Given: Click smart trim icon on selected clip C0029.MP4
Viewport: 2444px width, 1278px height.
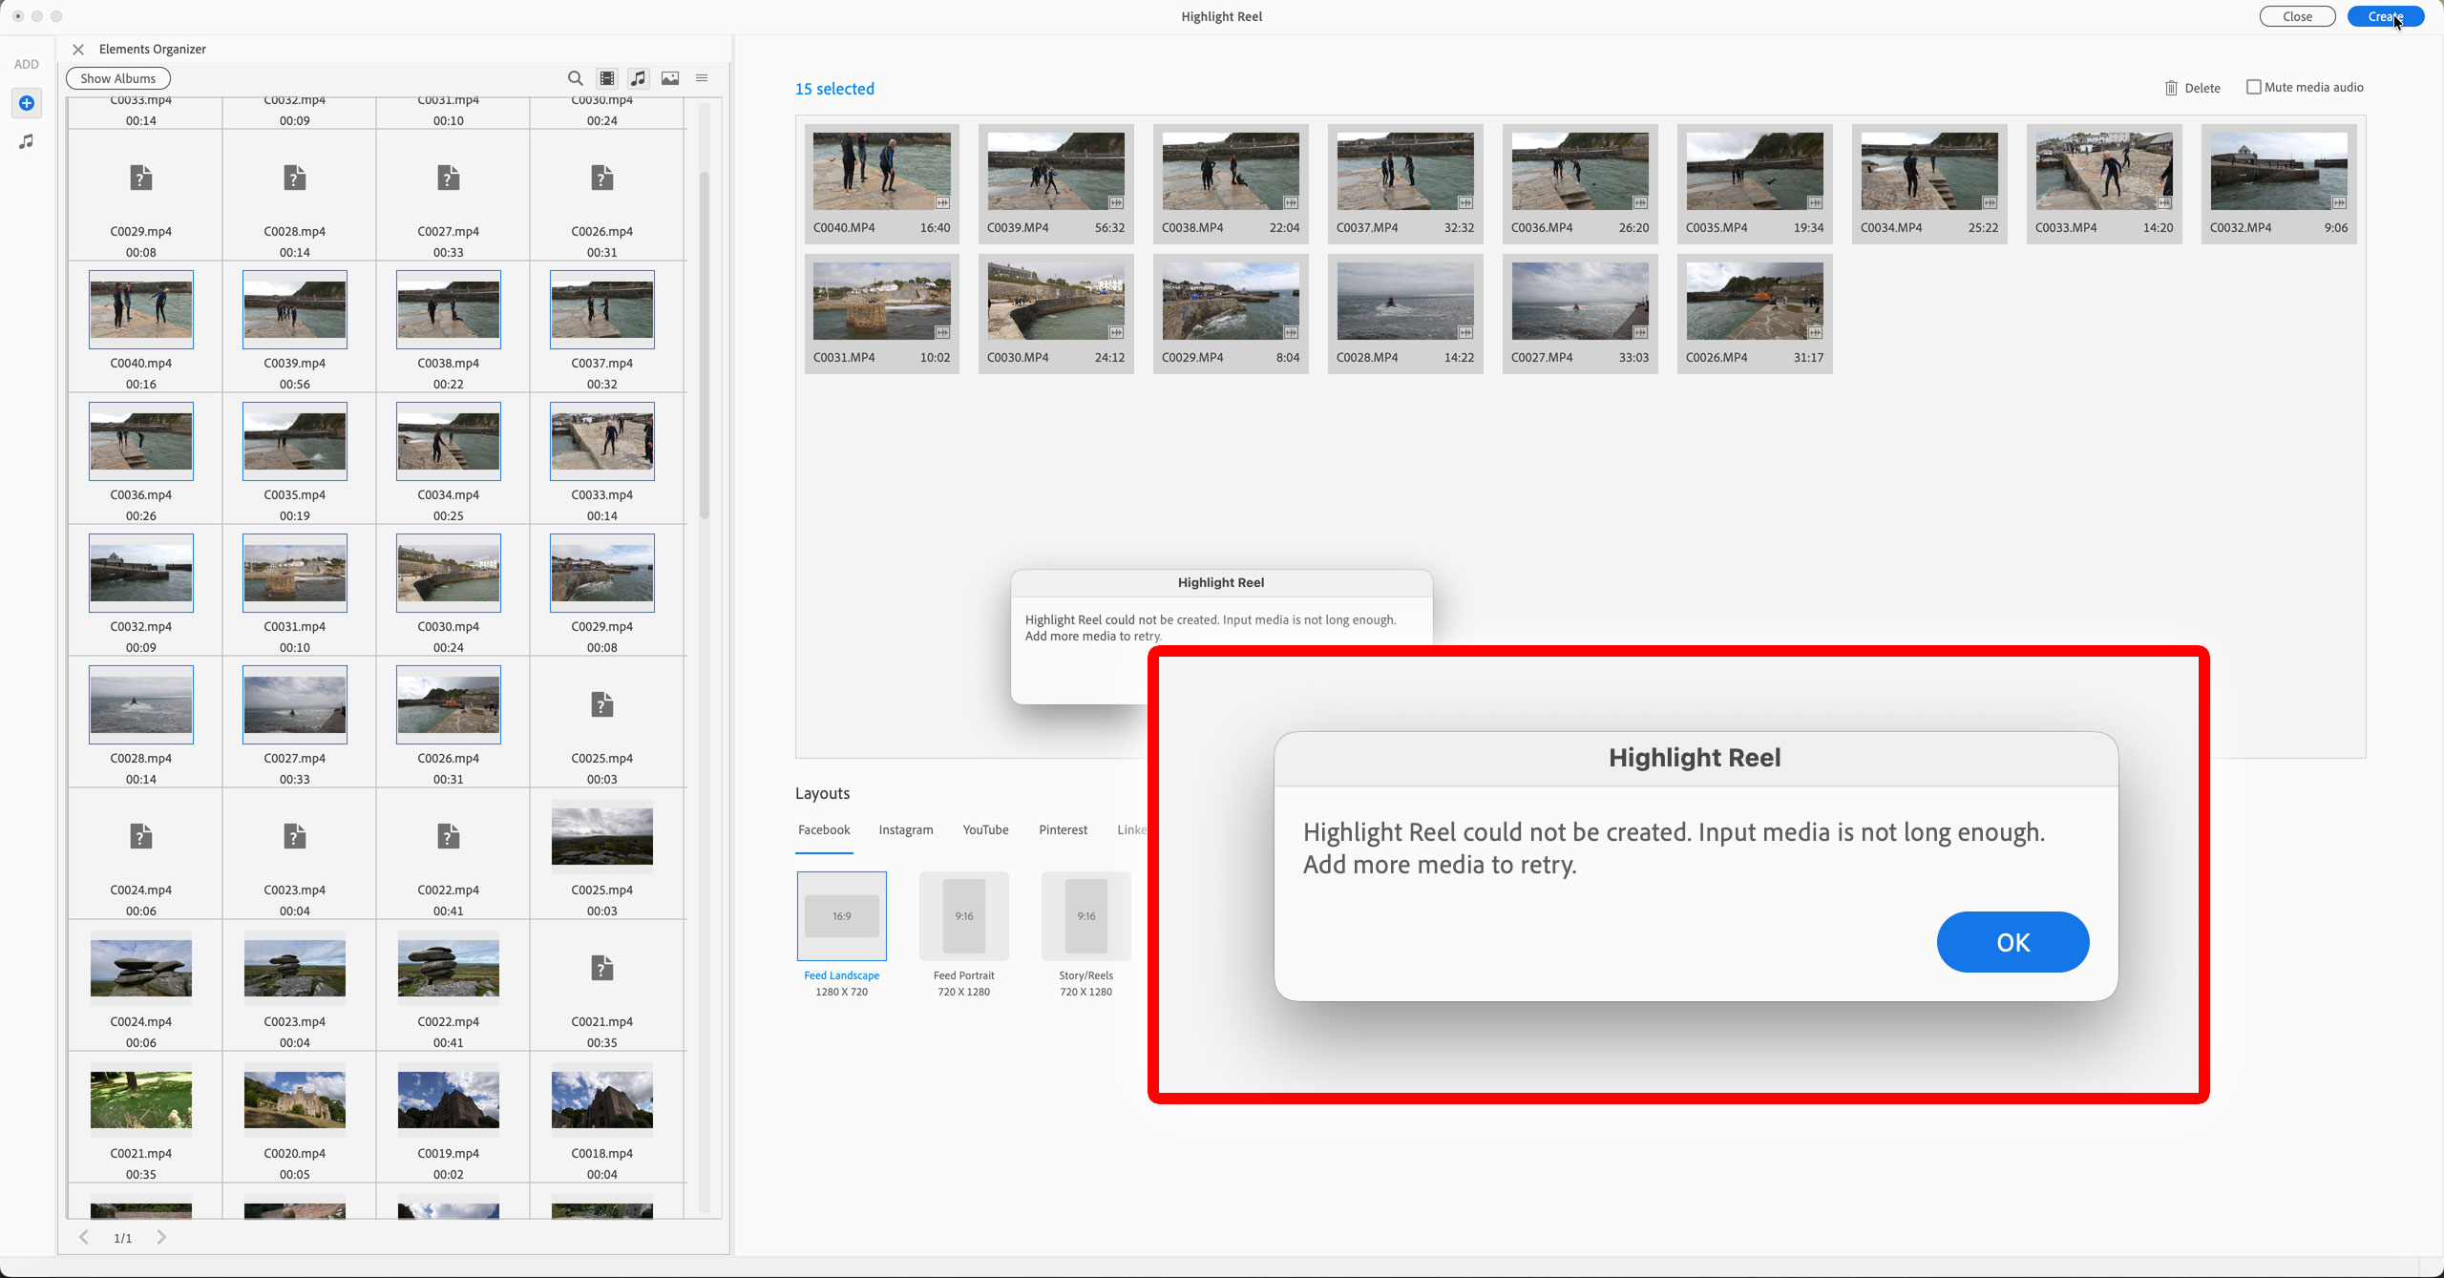Looking at the screenshot, I should [1291, 332].
